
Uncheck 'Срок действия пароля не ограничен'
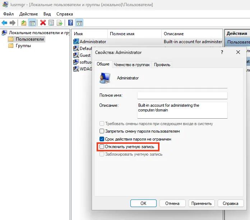[x=102, y=139]
